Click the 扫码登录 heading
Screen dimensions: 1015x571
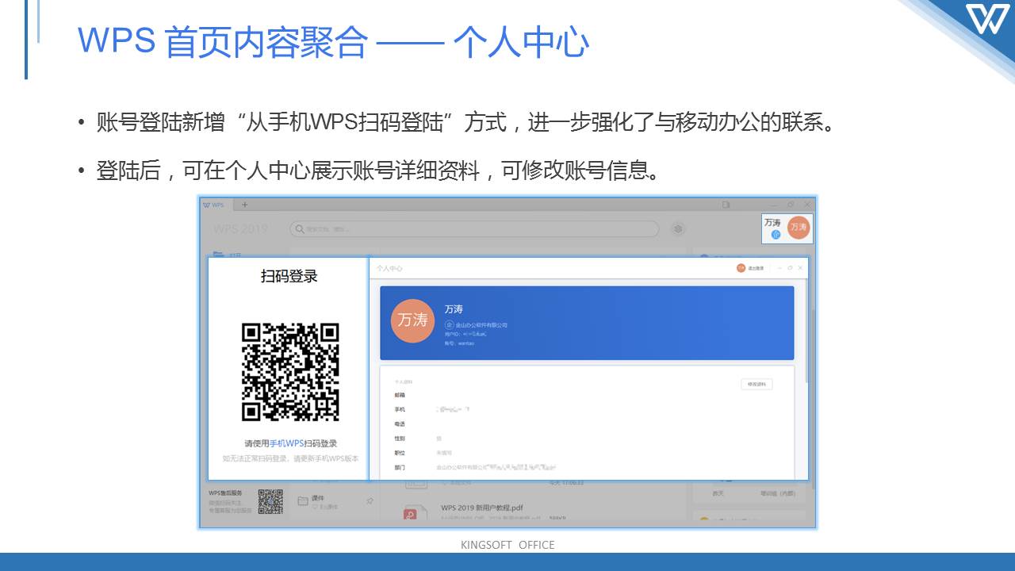coord(289,276)
